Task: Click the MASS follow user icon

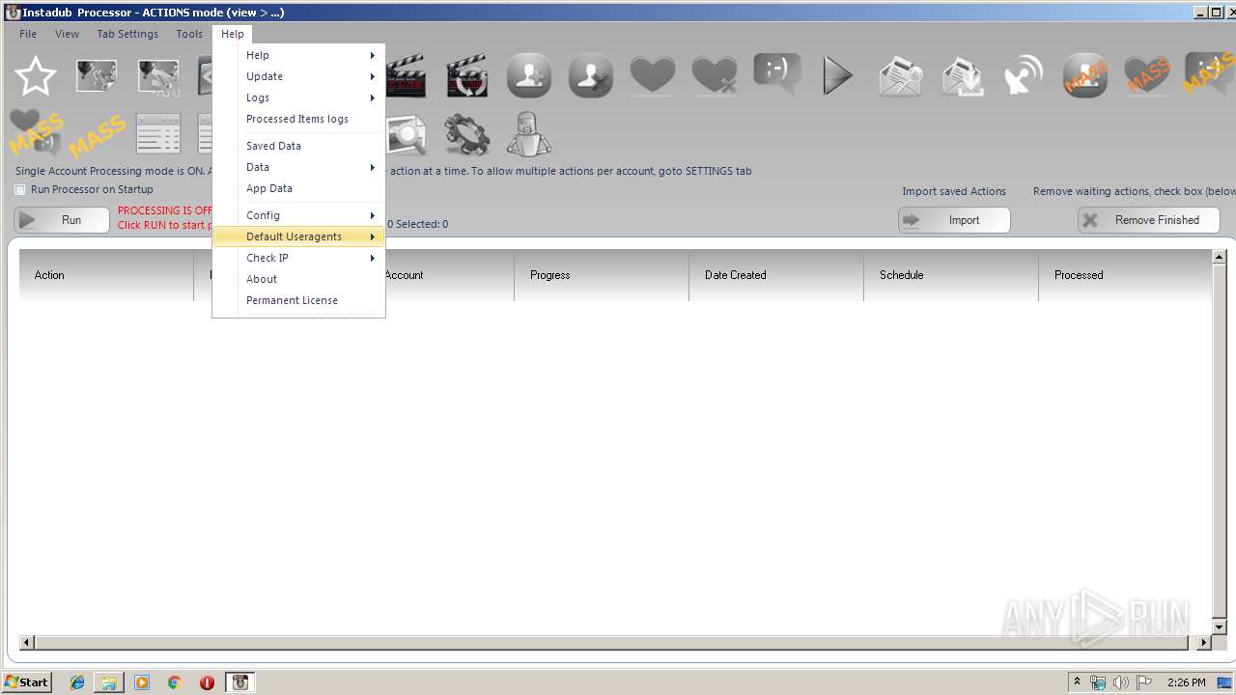Action: pyautogui.click(x=1085, y=75)
